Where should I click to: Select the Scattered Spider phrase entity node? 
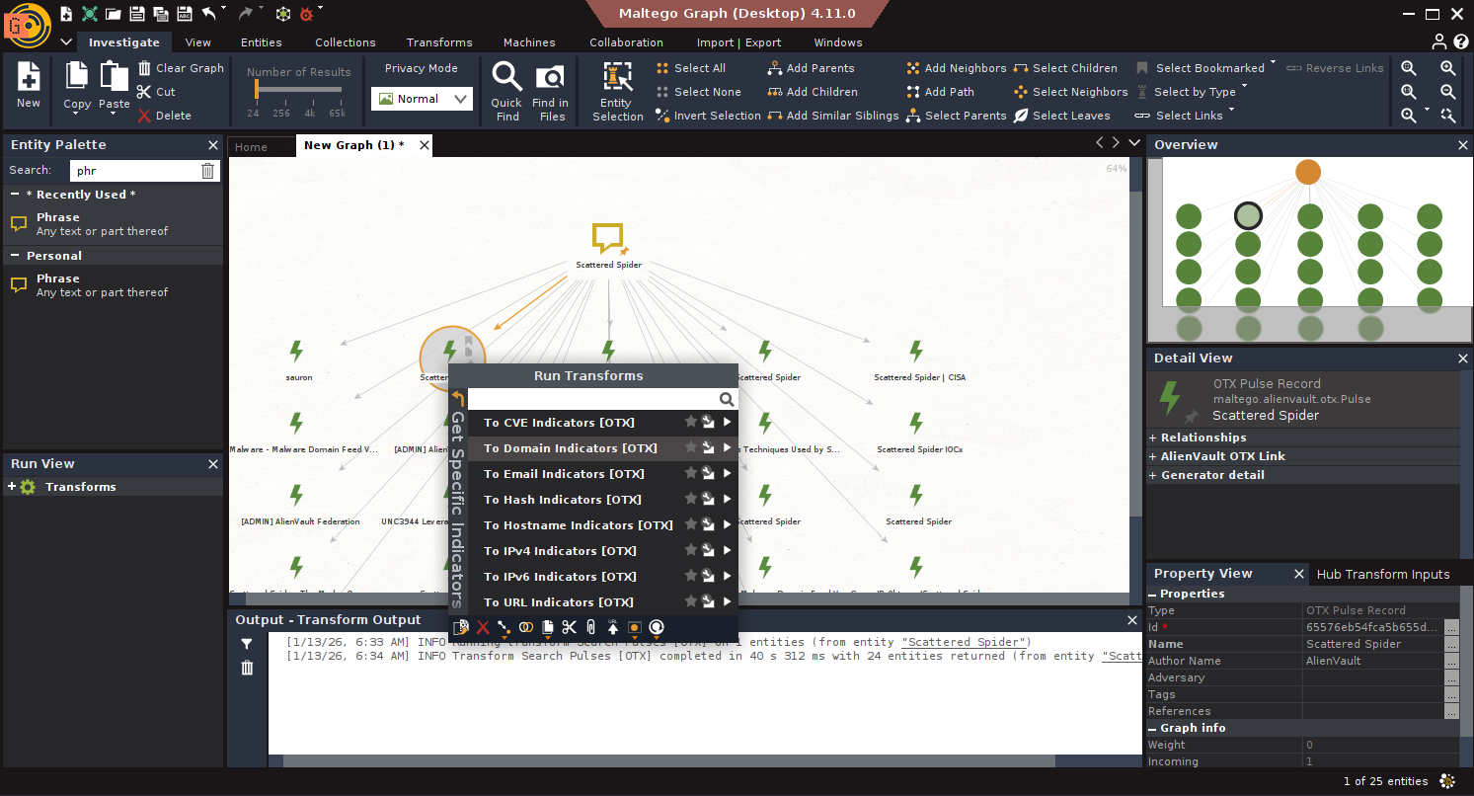pos(608,239)
